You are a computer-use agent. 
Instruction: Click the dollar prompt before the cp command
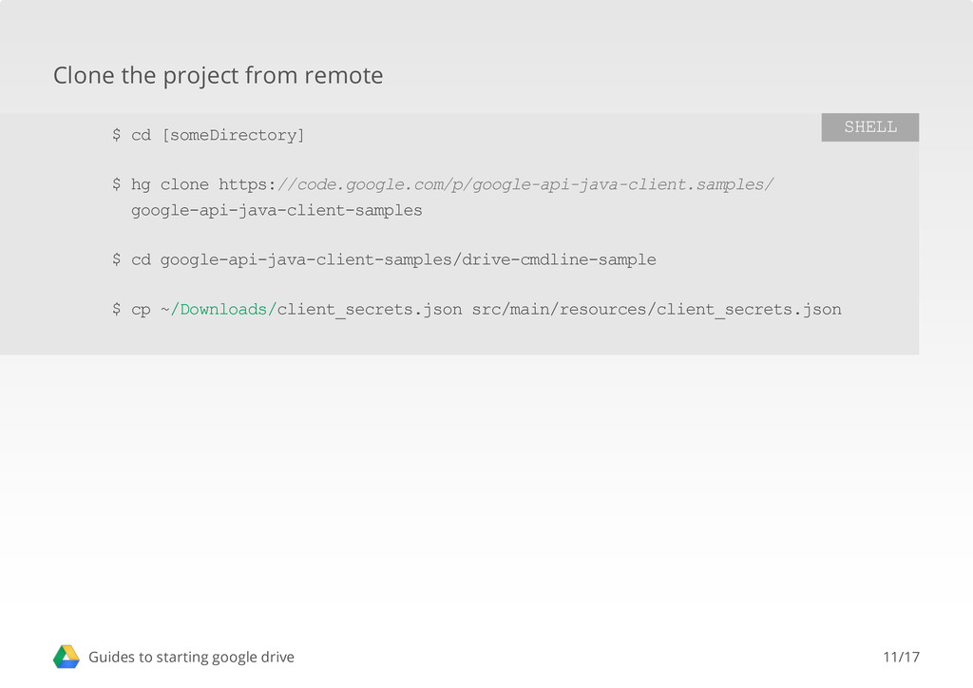116,310
